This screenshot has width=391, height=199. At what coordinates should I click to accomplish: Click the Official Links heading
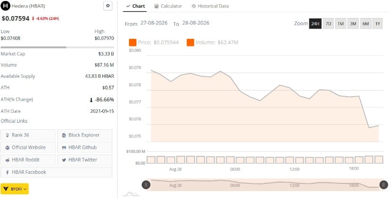[x=14, y=121]
